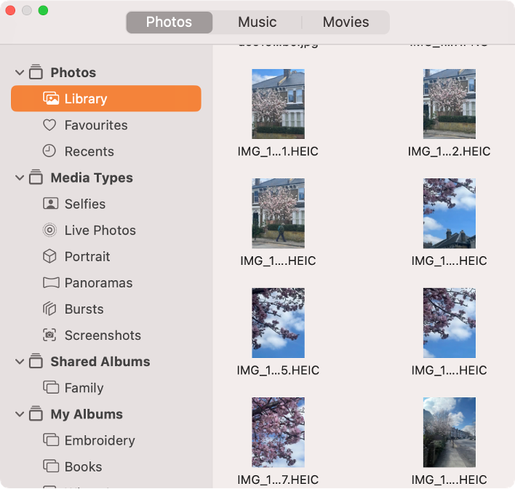Click the Photos section heading
515x489 pixels.
[73, 73]
